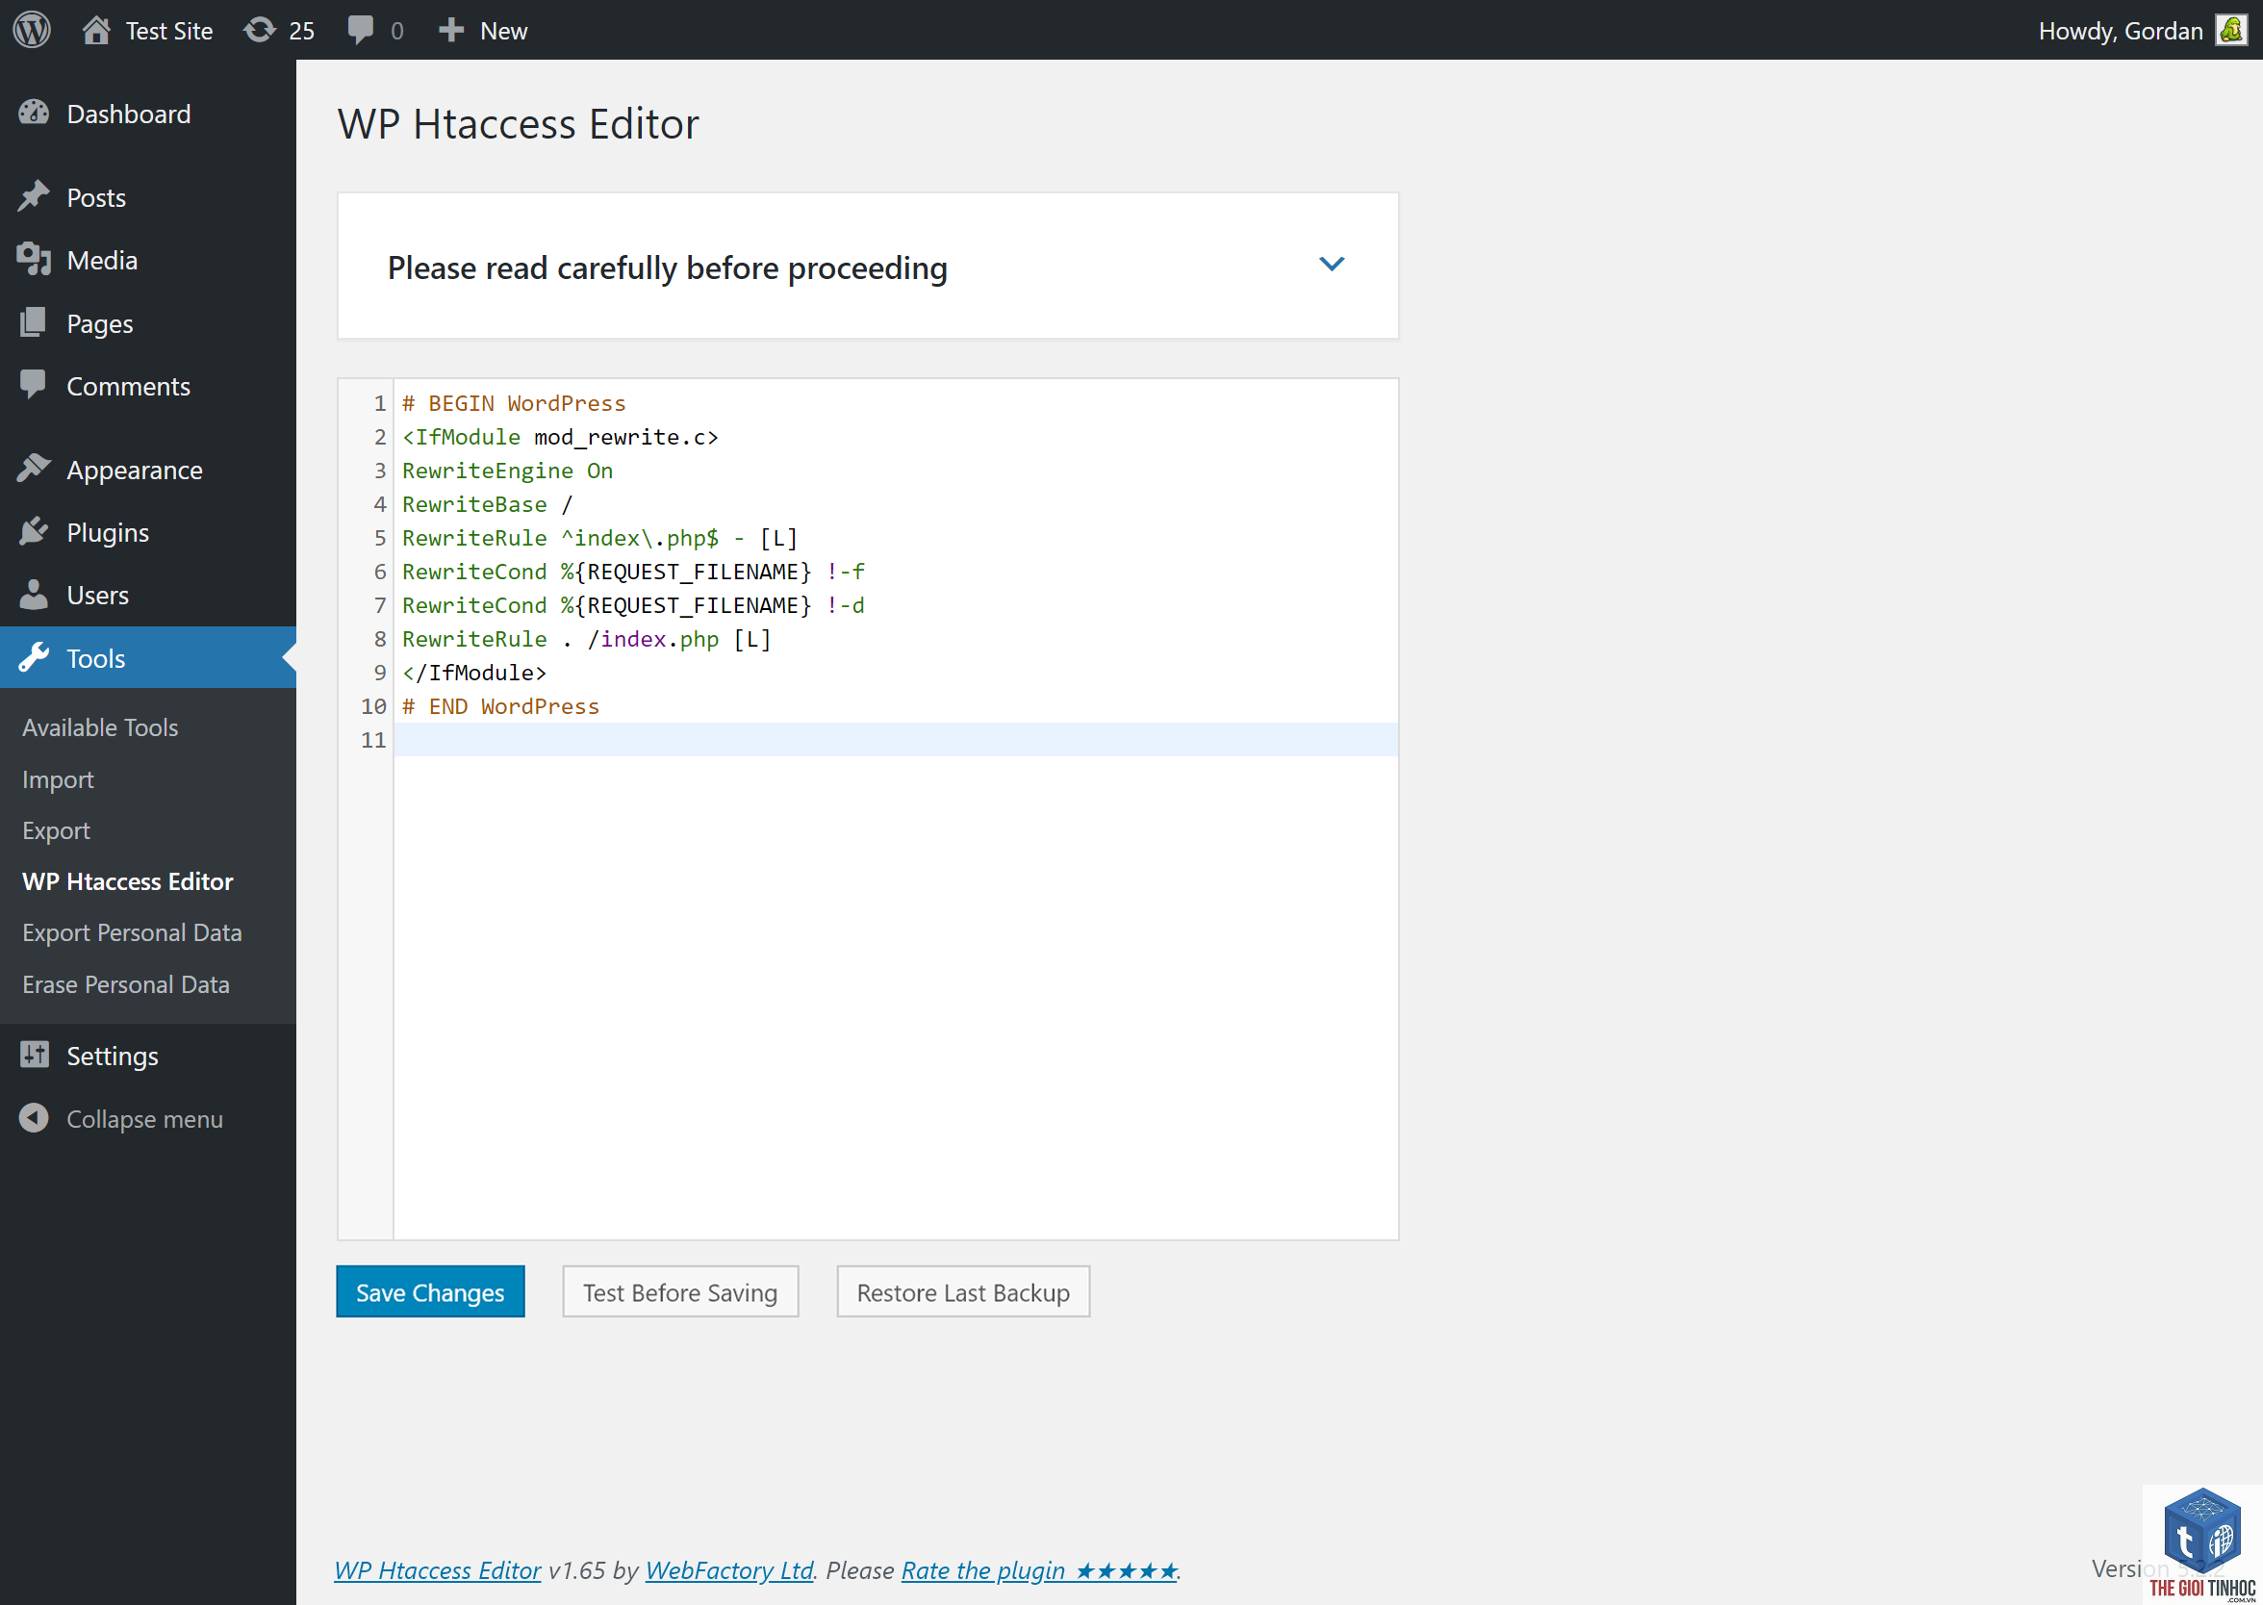Click the Plugins plug icon
This screenshot has width=2263, height=1605.
click(34, 532)
